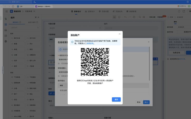Screen dimensions: 191x119
Task: Click the component search magnifier icon
Action: click(38, 28)
